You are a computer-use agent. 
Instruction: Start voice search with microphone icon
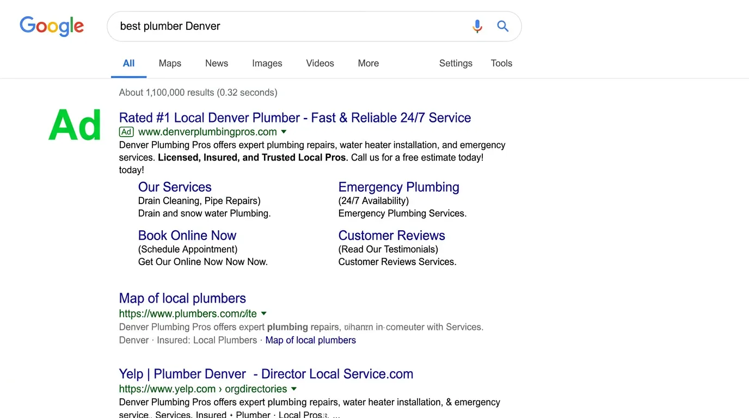(477, 26)
